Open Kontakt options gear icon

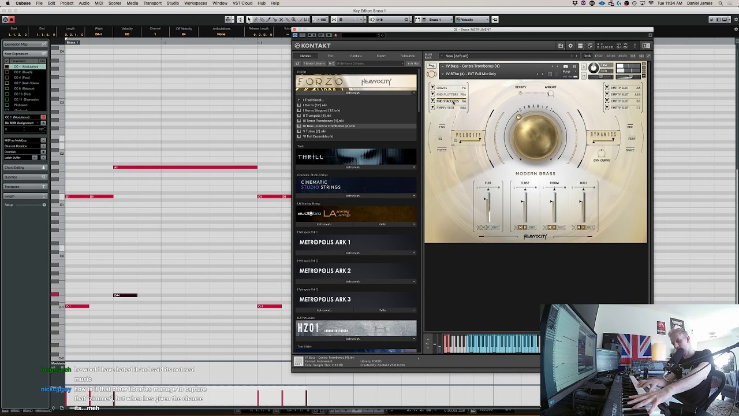pyautogui.click(x=570, y=46)
